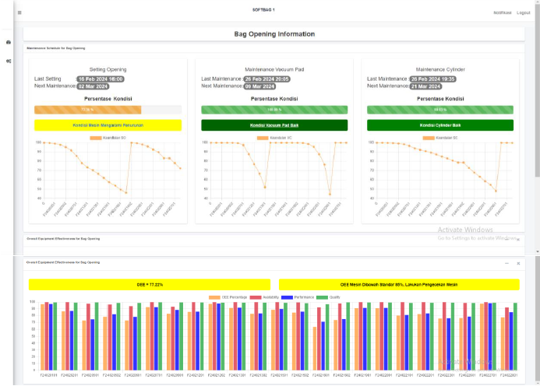Click the Kondisi Vacuum Pad Baik button

(274, 125)
